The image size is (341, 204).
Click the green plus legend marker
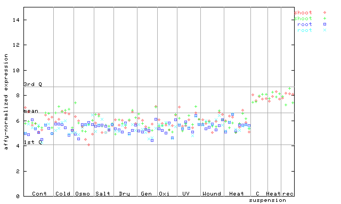(x=324, y=19)
